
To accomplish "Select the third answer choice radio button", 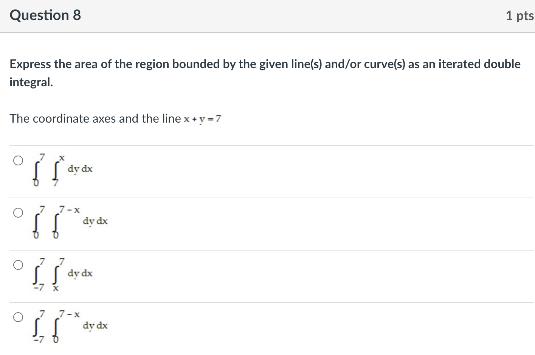I will [x=18, y=265].
